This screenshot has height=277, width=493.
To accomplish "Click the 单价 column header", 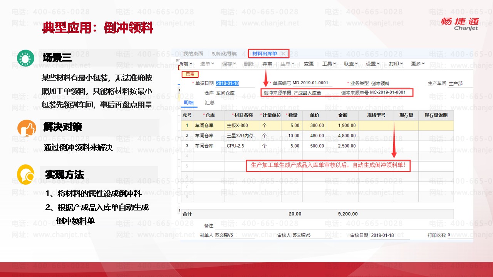I will [x=315, y=115].
